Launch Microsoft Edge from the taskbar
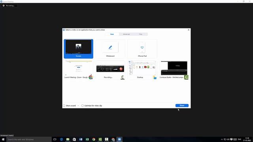 pos(61,139)
